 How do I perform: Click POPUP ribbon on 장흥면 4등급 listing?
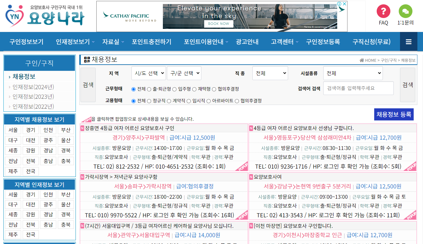click(241, 166)
